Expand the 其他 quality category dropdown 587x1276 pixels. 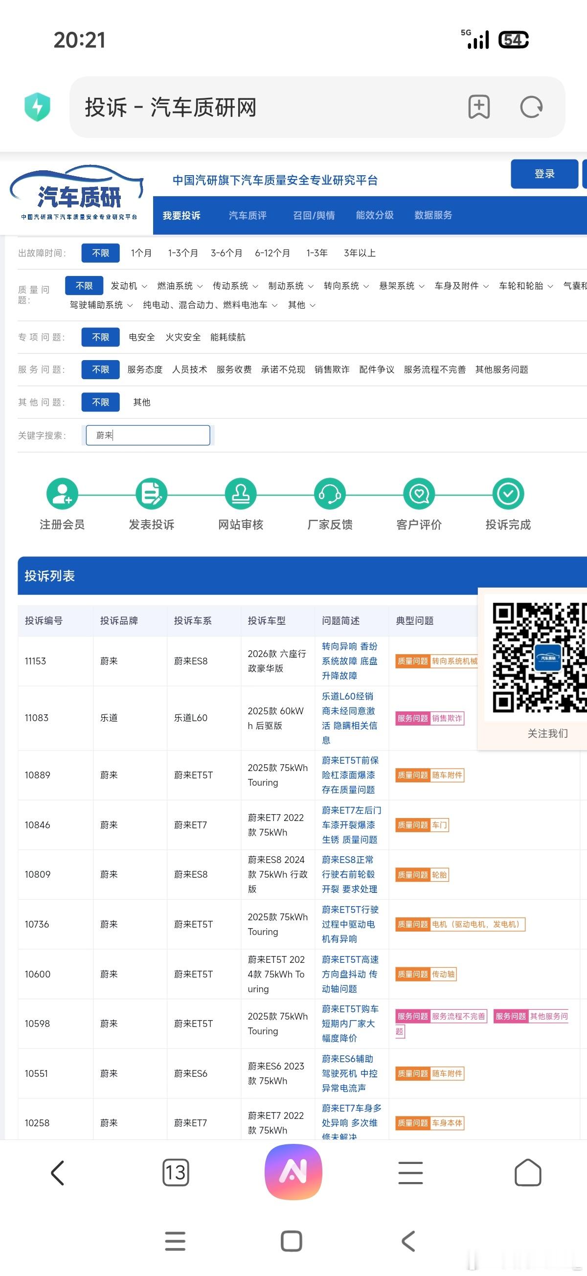[302, 305]
